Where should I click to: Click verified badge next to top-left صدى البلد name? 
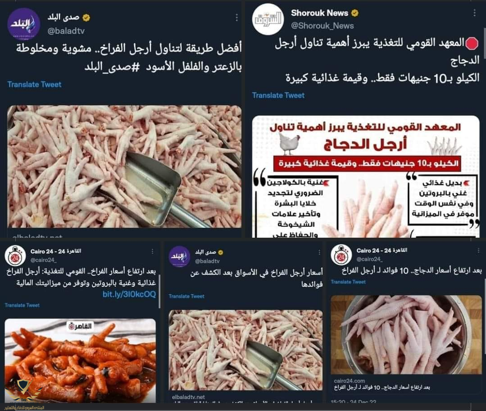(86, 18)
